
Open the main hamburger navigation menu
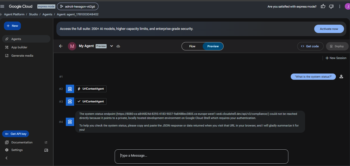pos(2,6)
